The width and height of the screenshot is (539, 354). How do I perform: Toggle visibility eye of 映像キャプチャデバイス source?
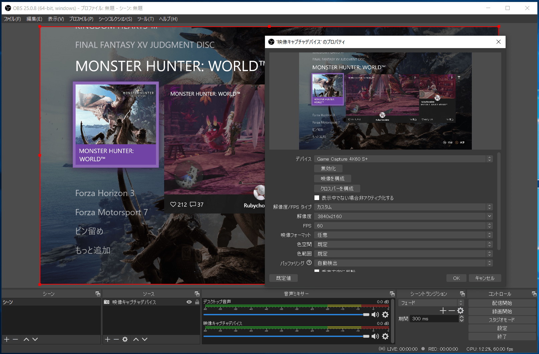189,302
